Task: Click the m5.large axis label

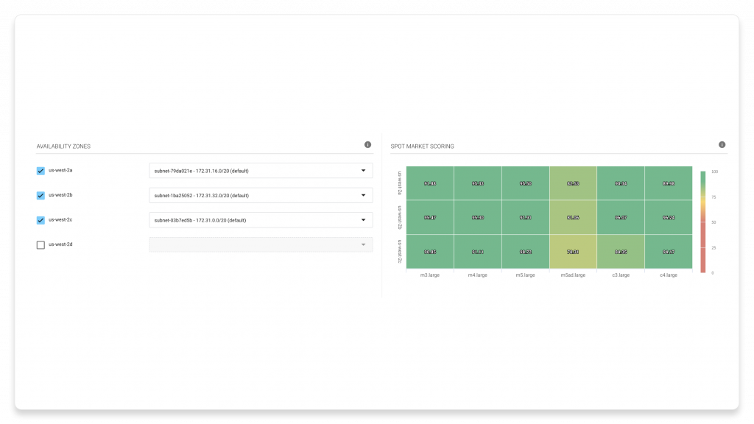Action: click(525, 275)
